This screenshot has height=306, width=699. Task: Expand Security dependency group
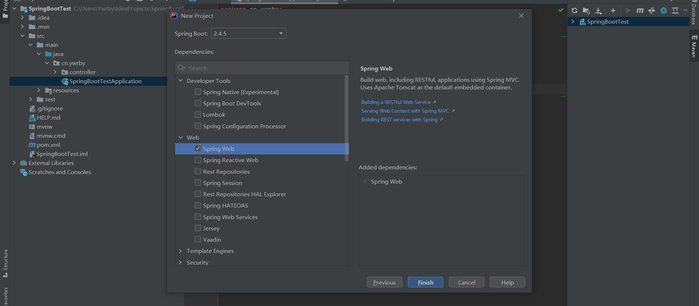point(181,262)
